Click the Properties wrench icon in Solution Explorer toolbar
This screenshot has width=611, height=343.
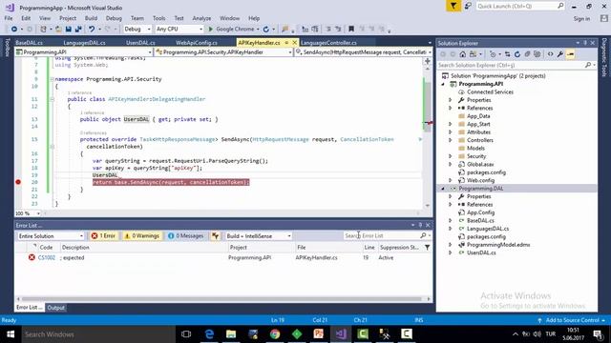pyautogui.click(x=560, y=54)
